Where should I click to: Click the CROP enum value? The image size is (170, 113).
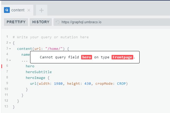click(x=121, y=84)
